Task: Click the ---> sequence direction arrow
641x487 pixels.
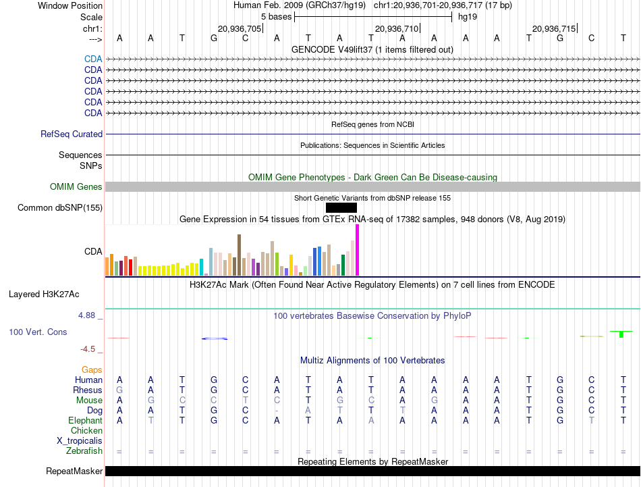Action: pyautogui.click(x=95, y=39)
